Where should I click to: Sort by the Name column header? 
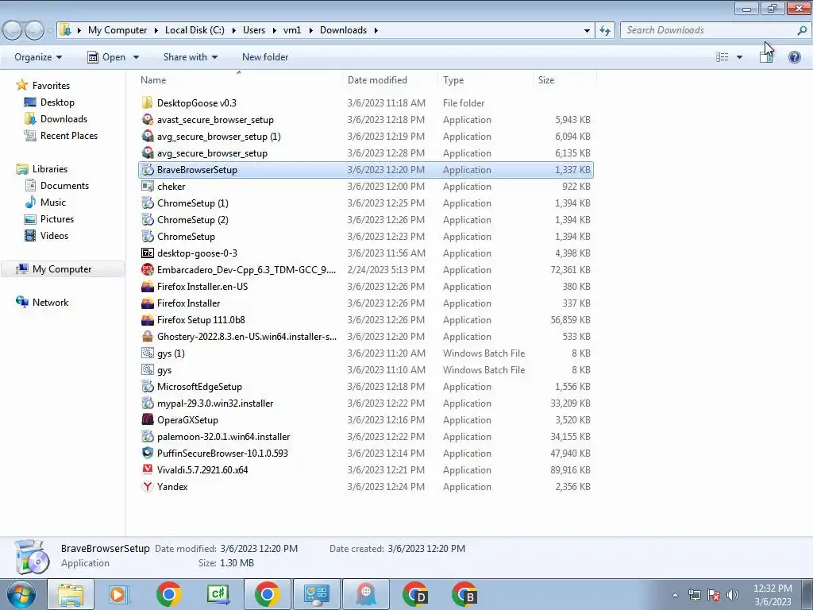pos(153,80)
